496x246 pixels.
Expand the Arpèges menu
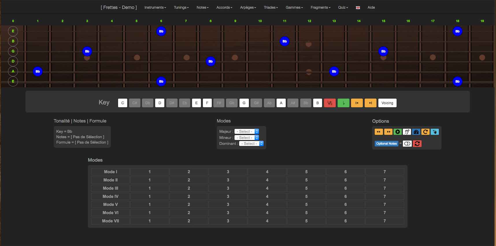click(x=248, y=8)
